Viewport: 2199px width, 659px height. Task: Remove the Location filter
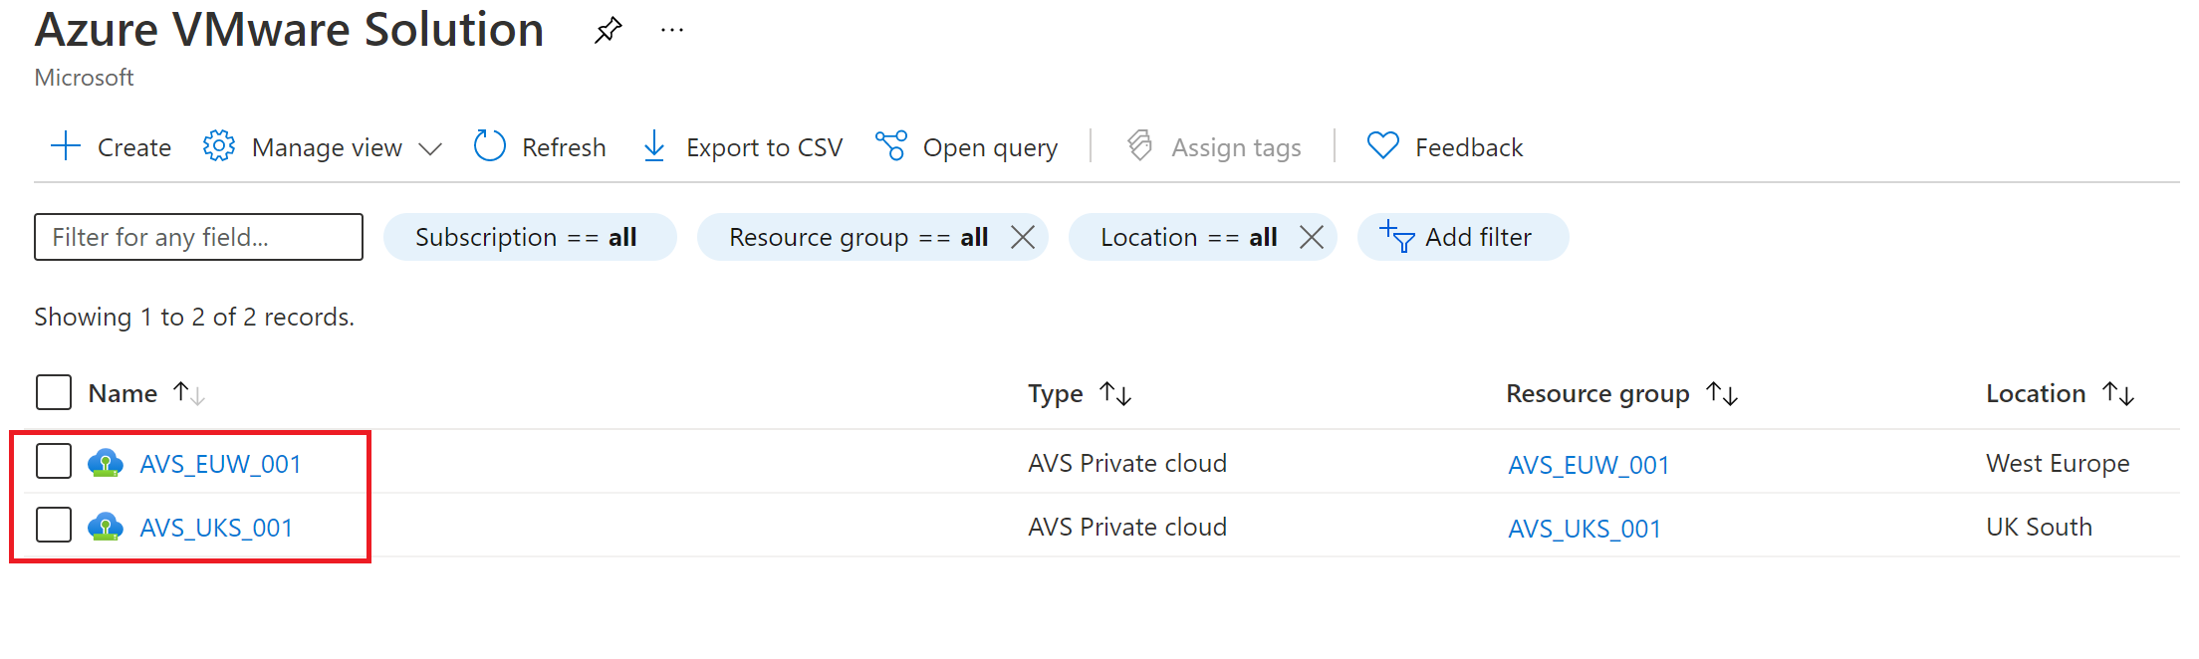(x=1312, y=237)
